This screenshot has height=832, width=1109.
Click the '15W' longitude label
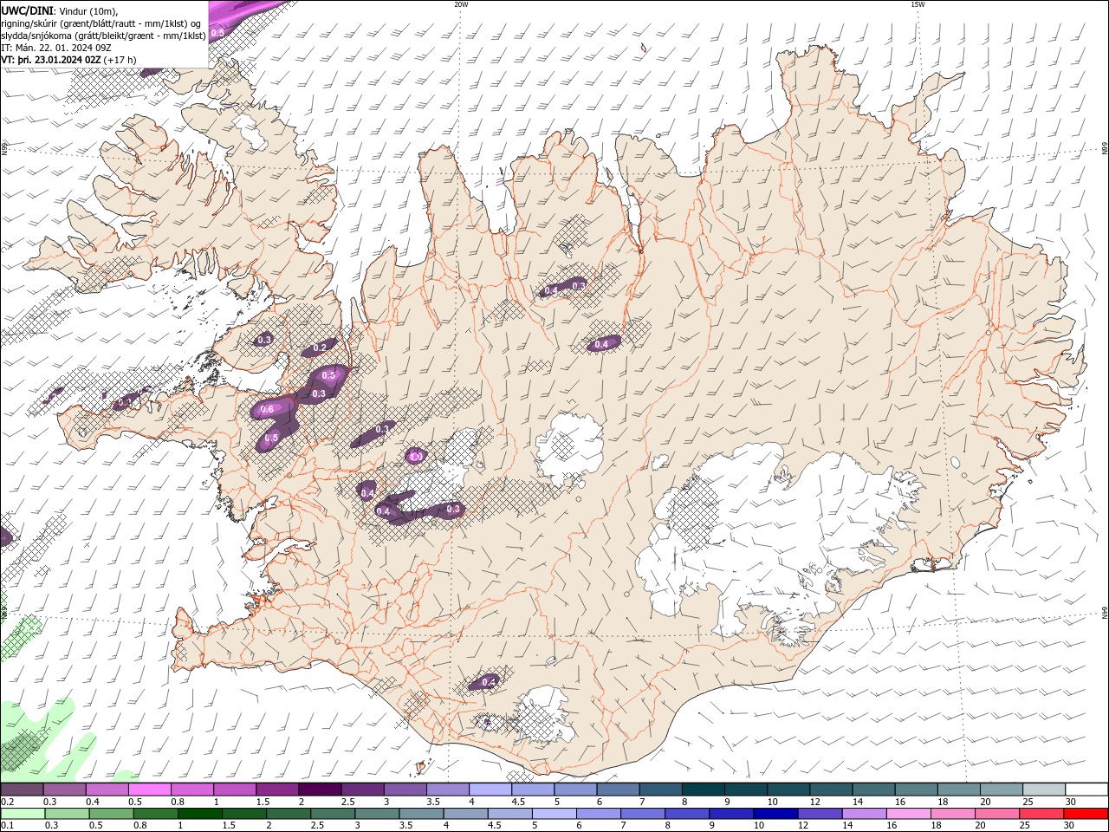pos(918,4)
